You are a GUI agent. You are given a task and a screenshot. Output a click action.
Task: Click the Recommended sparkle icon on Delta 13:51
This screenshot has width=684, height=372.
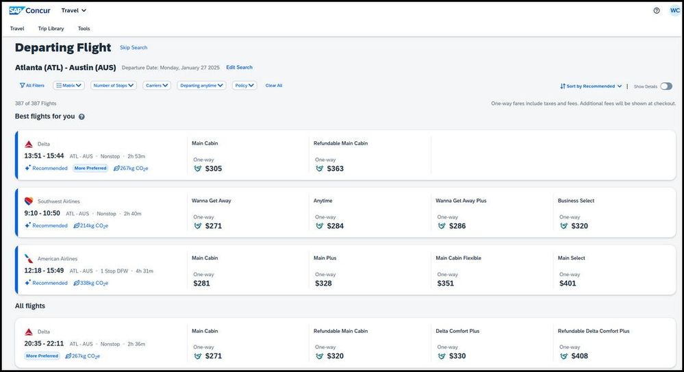point(27,168)
